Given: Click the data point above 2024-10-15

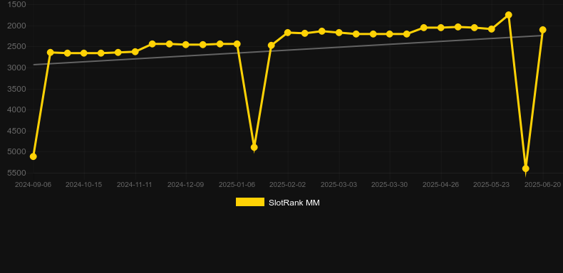Looking at the screenshot, I should point(83,53).
